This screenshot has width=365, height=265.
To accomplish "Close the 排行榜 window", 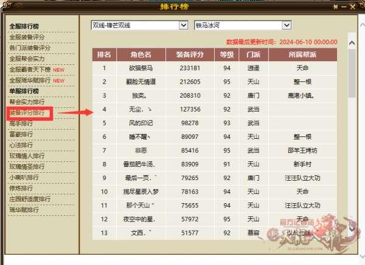I will point(353,7).
